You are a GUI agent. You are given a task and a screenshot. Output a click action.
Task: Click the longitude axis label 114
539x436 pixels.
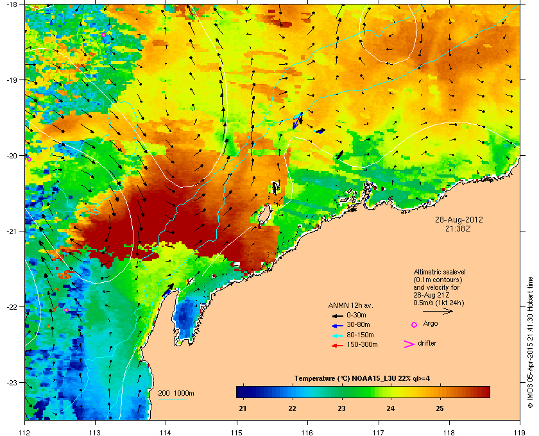(166, 433)
